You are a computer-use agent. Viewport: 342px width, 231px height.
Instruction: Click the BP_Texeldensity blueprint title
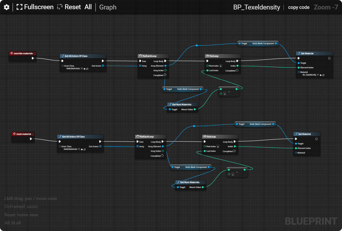(257, 7)
